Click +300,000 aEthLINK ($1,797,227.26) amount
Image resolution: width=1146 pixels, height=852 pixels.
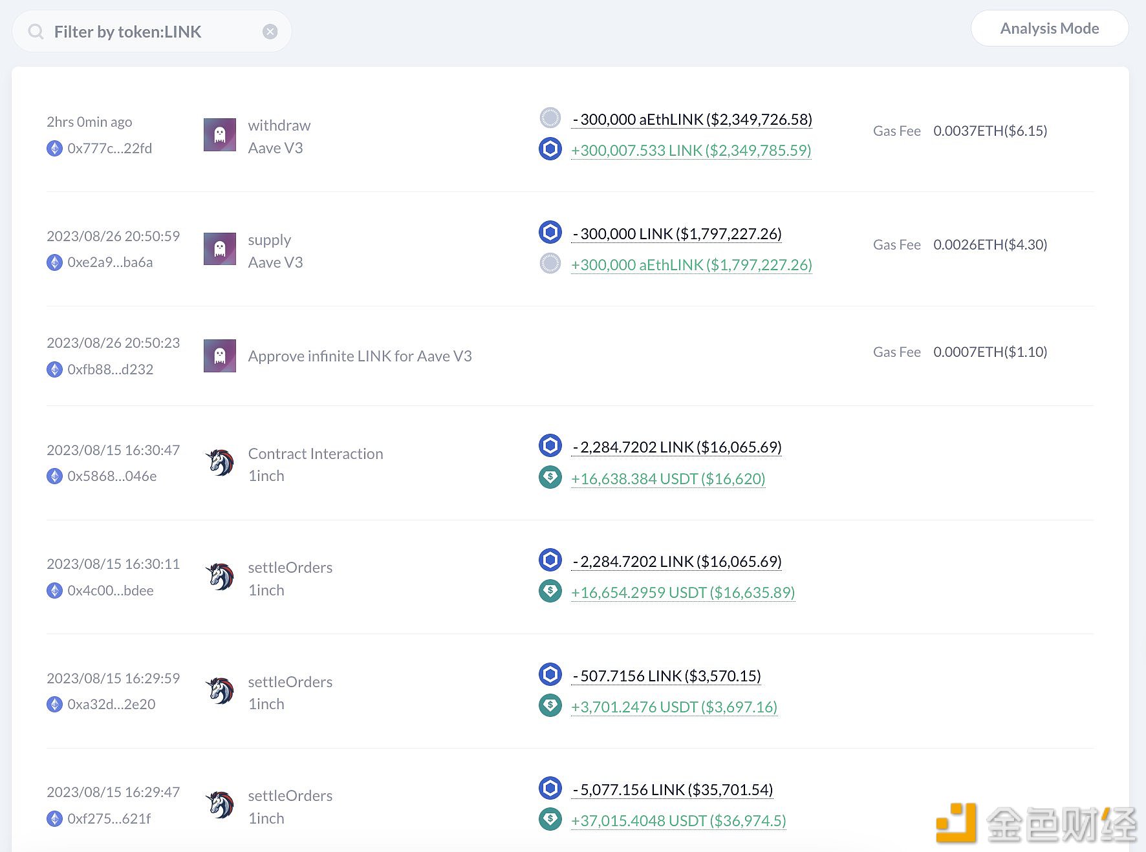[692, 265]
